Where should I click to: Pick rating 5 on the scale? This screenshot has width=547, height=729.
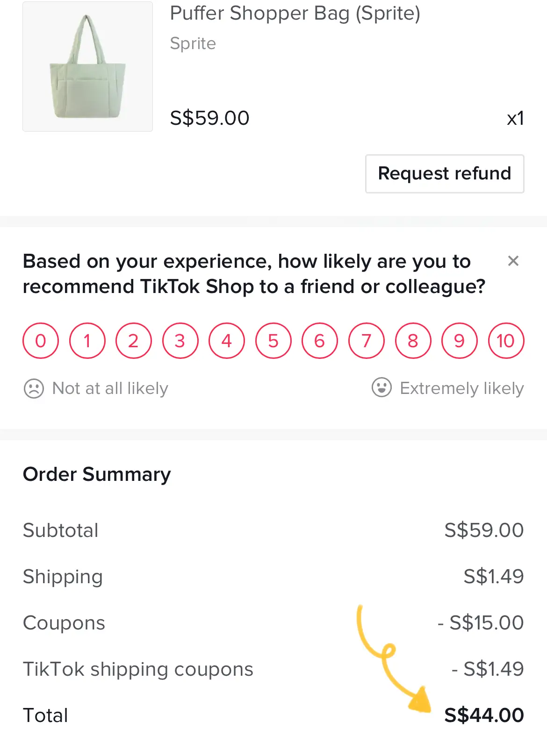click(273, 341)
